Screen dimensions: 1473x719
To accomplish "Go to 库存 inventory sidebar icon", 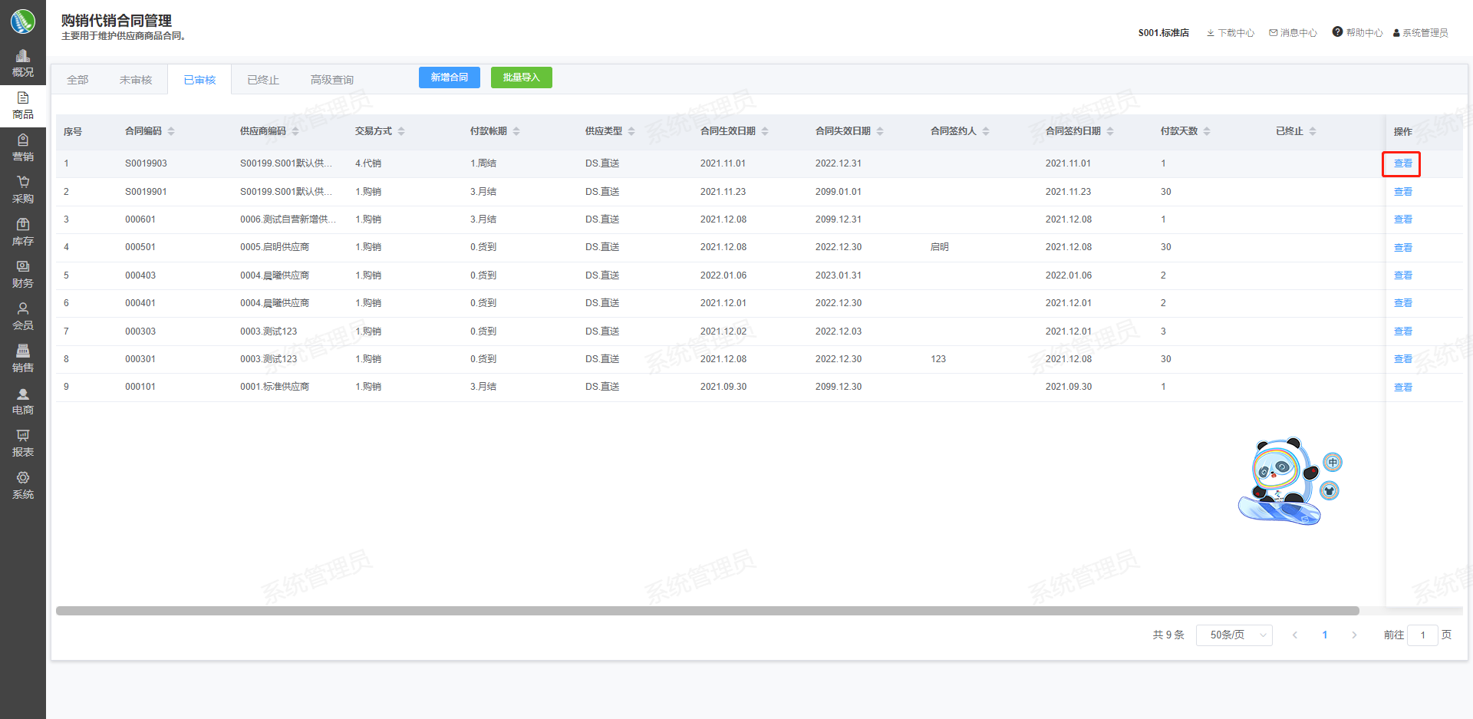I will [x=23, y=226].
